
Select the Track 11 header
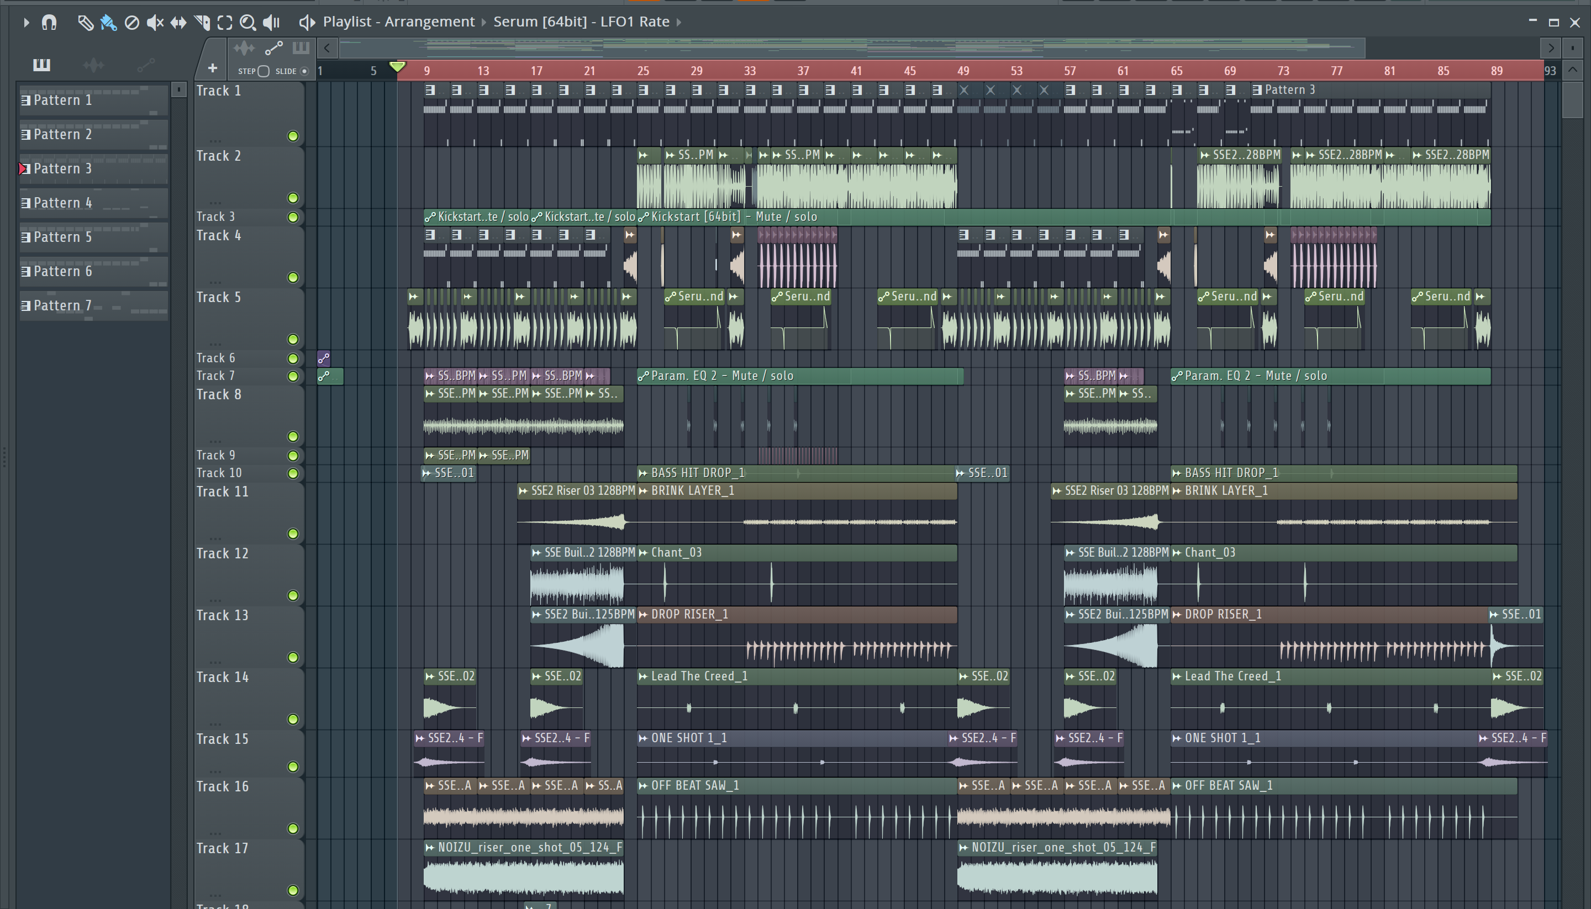[249, 512]
